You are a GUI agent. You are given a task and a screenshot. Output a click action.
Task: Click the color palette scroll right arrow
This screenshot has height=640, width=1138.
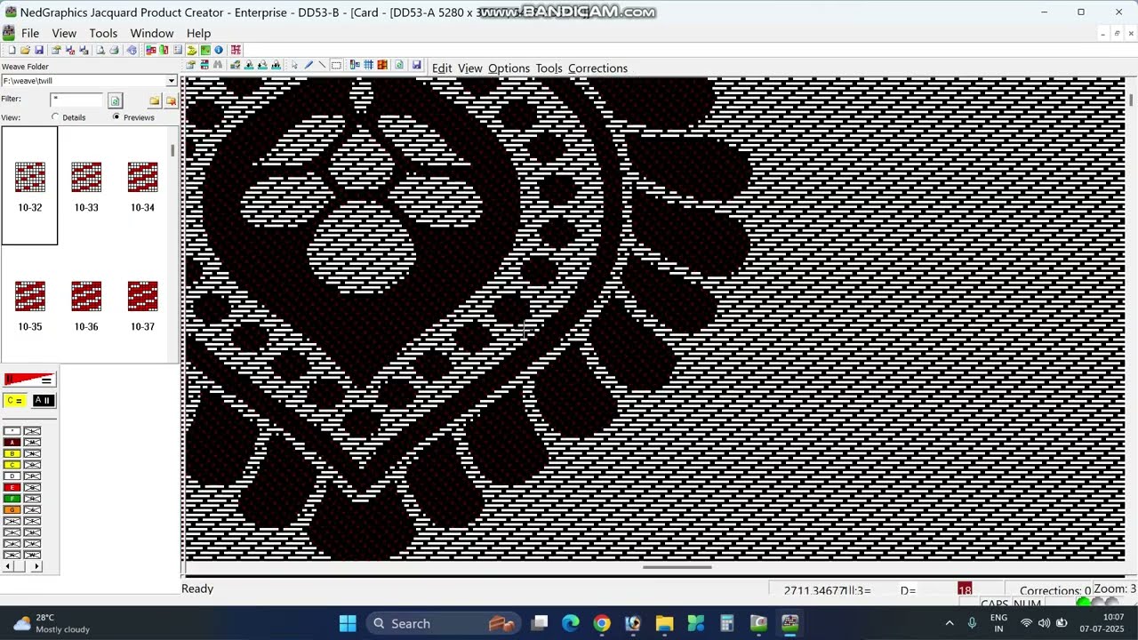pos(36,566)
